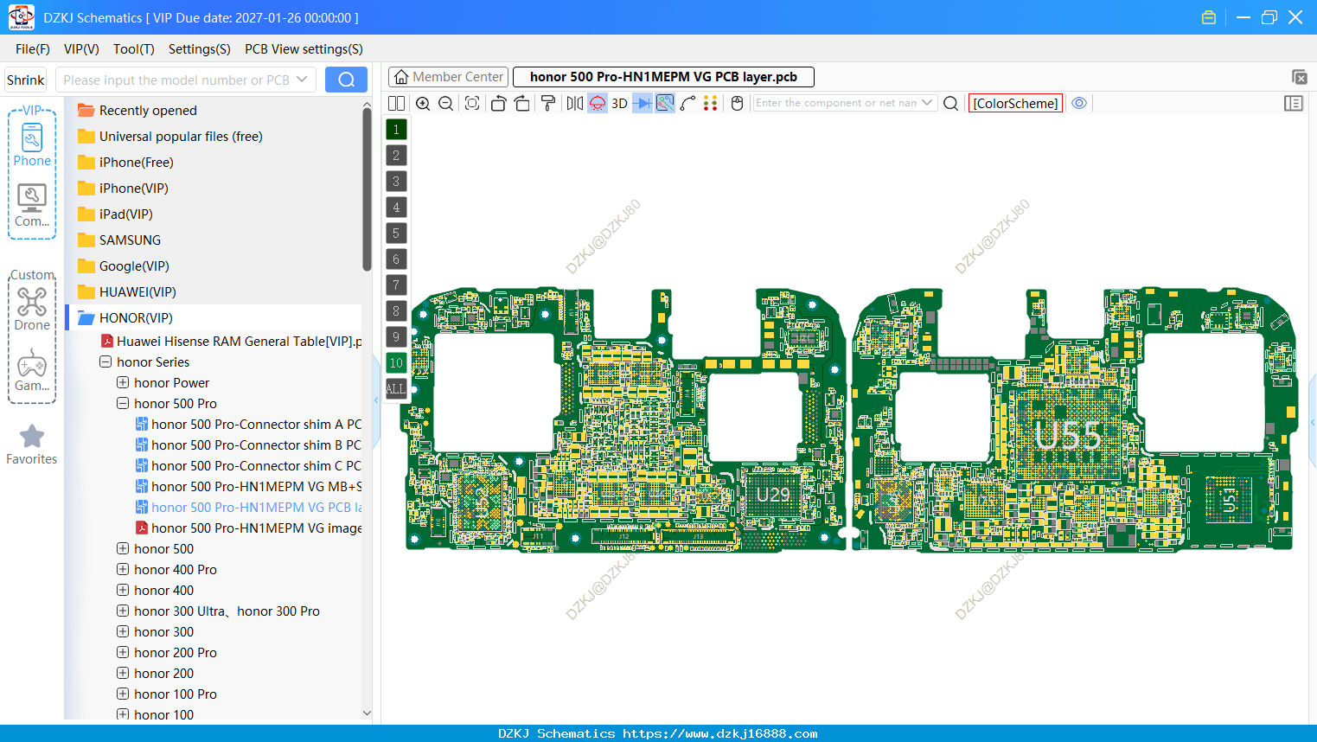Open the ColorScheme settings
This screenshot has width=1317, height=742.
click(1015, 103)
